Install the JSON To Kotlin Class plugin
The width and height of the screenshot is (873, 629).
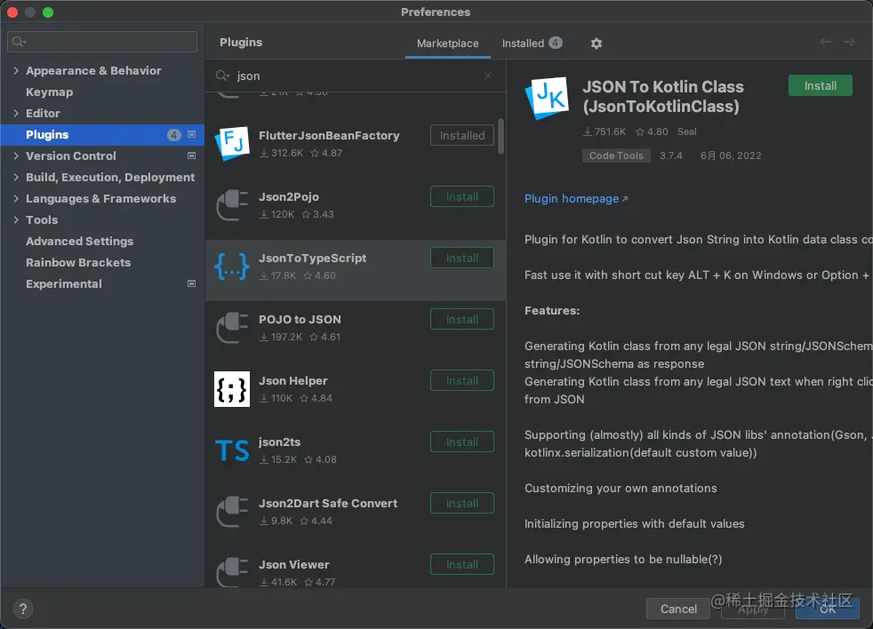tap(820, 86)
